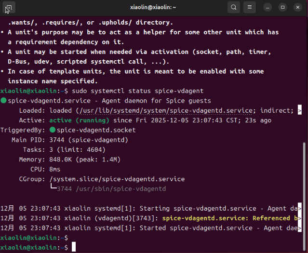
Task: Click the CGroup path /system.slice/spice-vdagentd.service
Action: 117,179
